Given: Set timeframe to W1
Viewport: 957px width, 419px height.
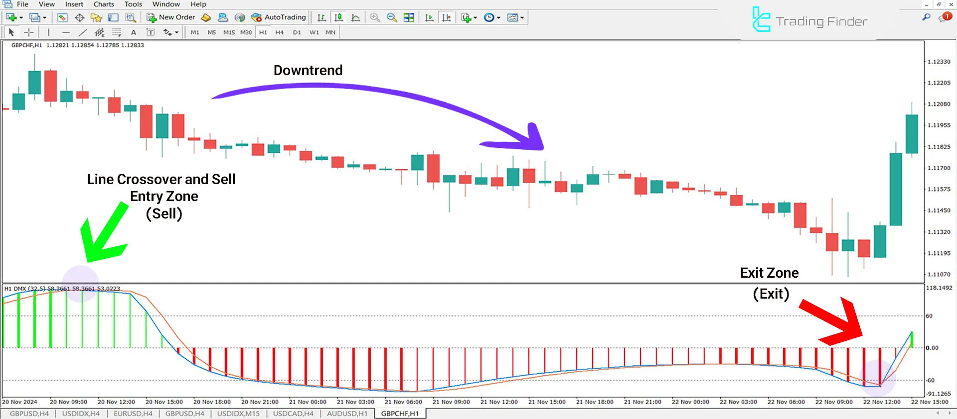Looking at the screenshot, I should (314, 32).
